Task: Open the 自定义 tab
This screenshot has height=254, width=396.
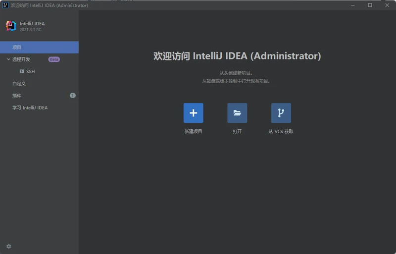Action: point(19,84)
